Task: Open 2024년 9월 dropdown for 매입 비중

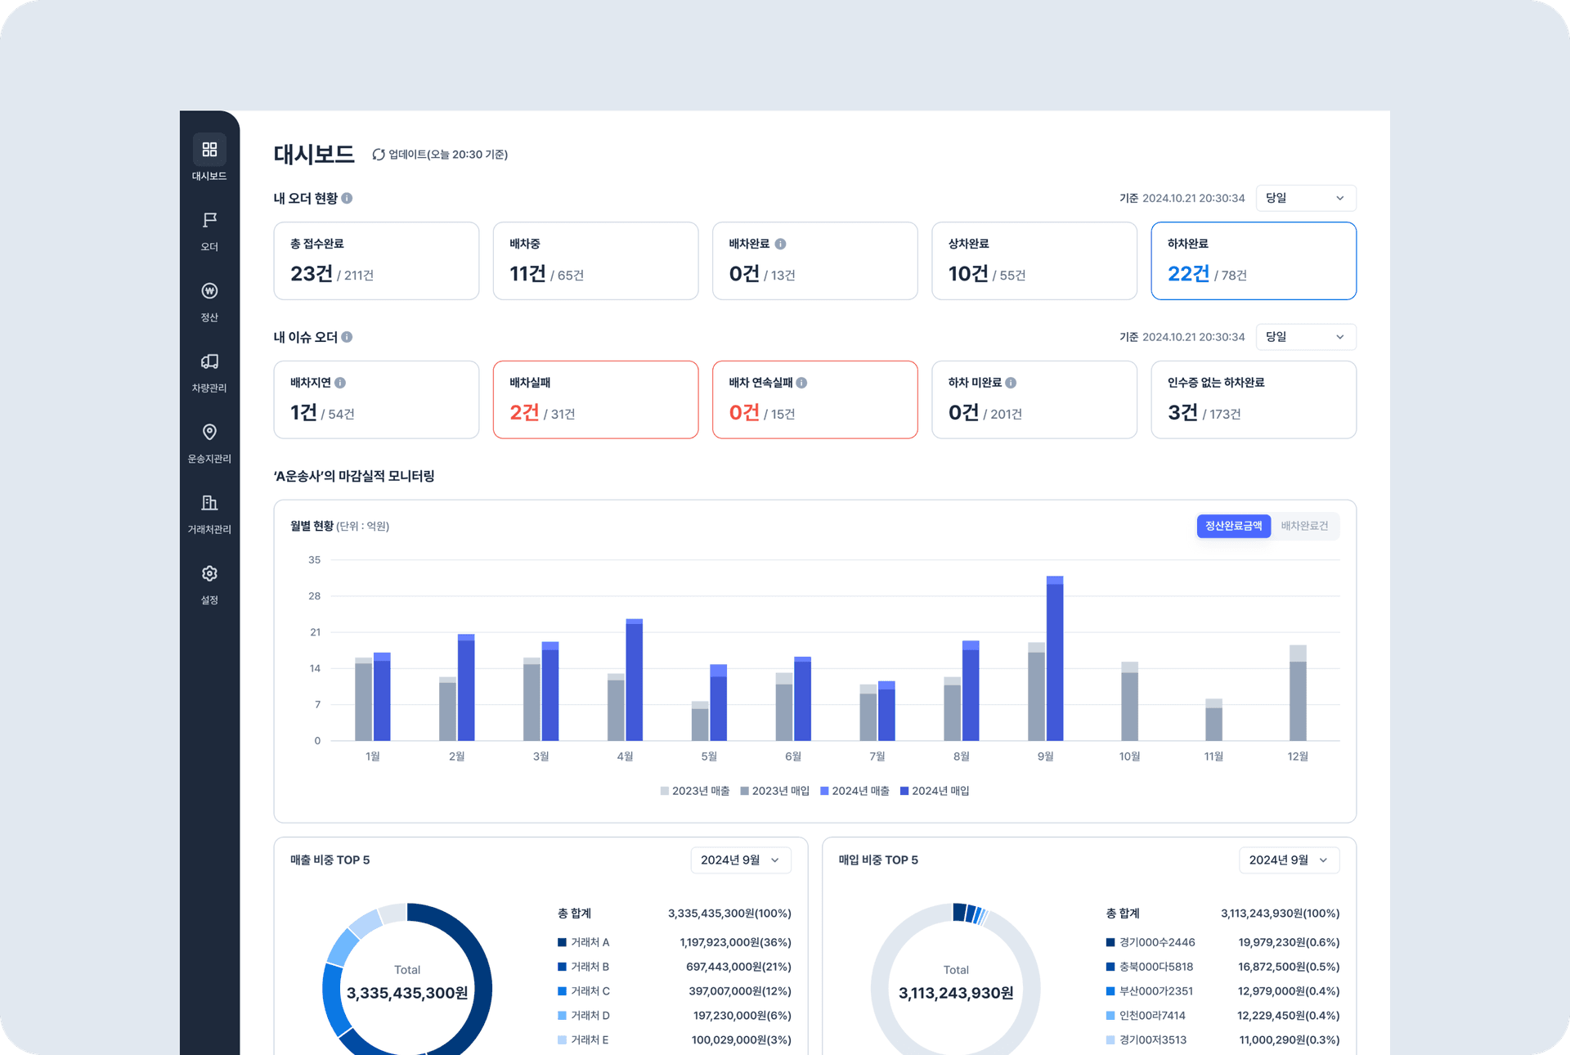Action: point(1290,860)
